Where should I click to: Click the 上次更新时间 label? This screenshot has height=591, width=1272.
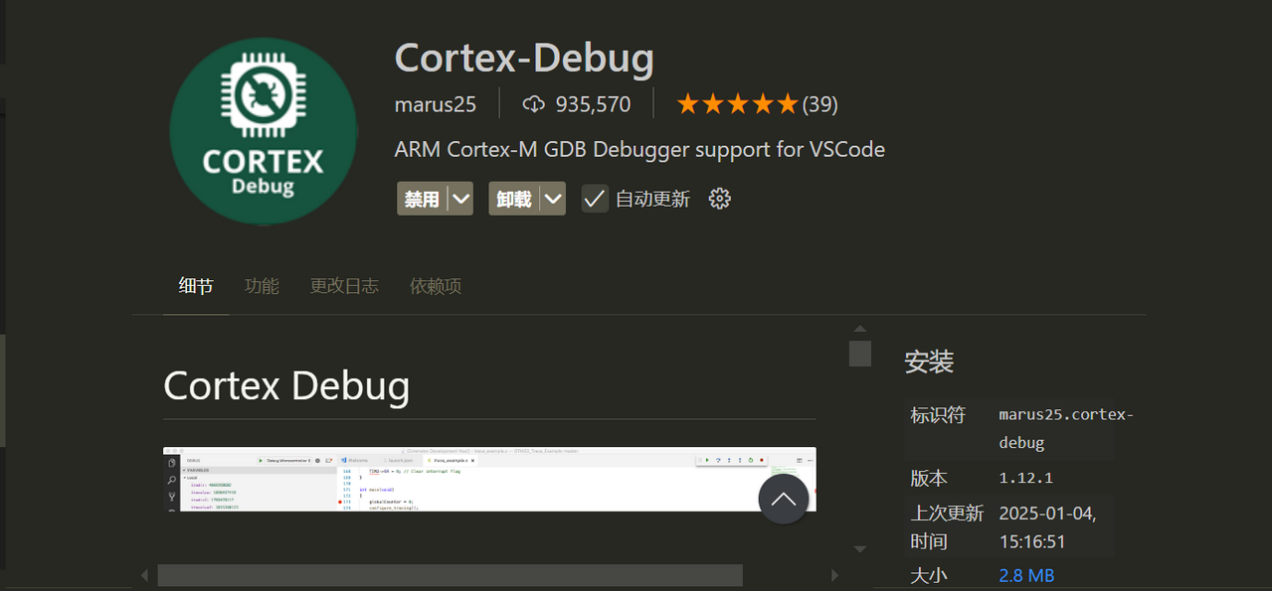click(x=947, y=527)
